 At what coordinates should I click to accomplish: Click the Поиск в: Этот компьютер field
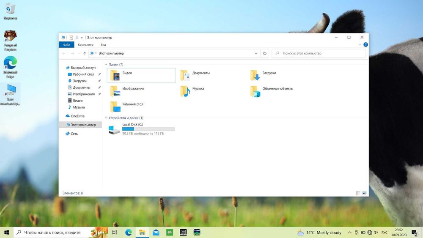pos(319,53)
